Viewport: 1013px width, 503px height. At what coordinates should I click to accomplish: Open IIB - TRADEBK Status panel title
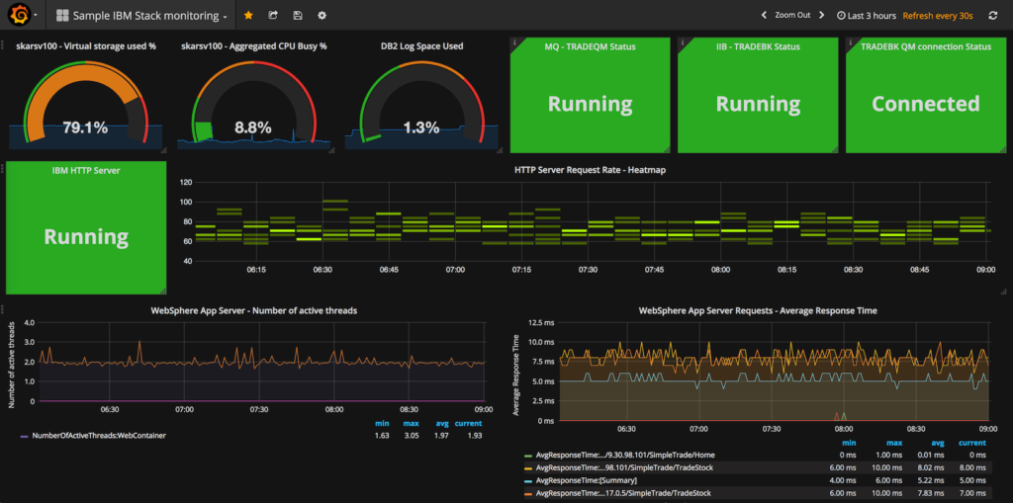758,46
